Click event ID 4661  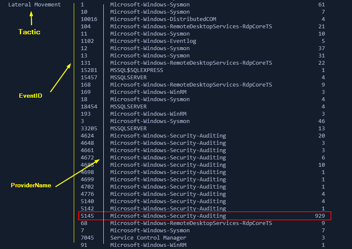(87, 150)
